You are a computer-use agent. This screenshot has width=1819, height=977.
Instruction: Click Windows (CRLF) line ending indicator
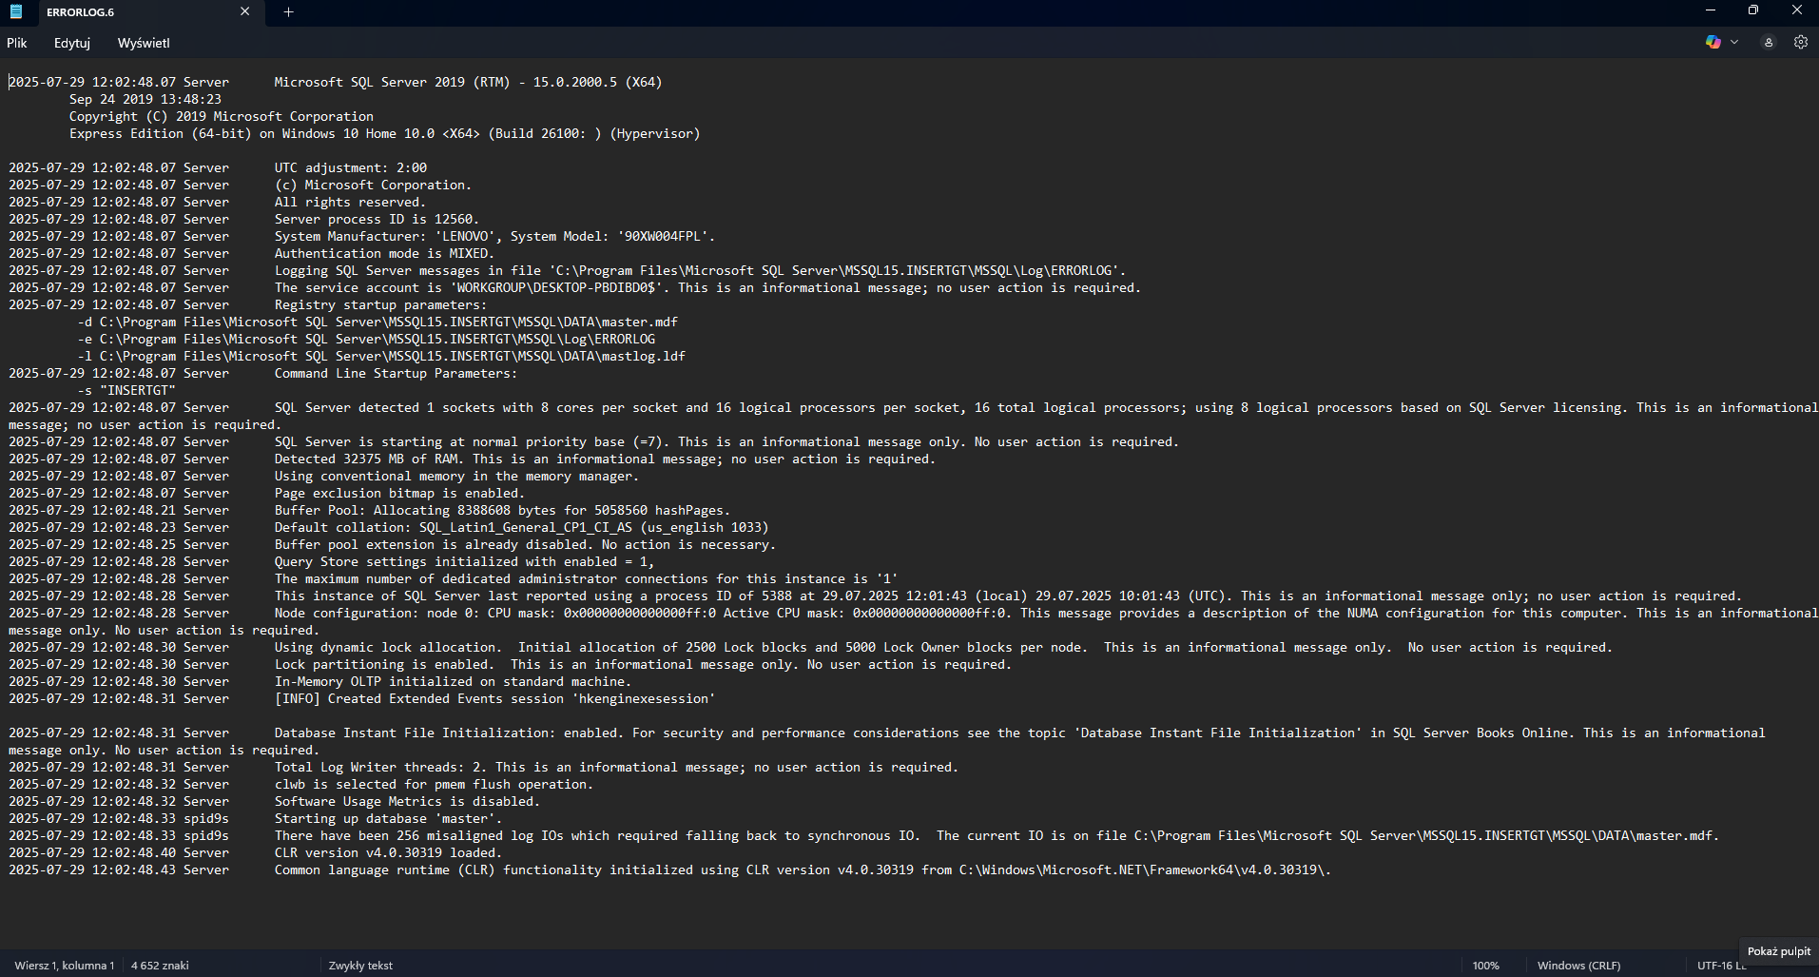coord(1578,966)
